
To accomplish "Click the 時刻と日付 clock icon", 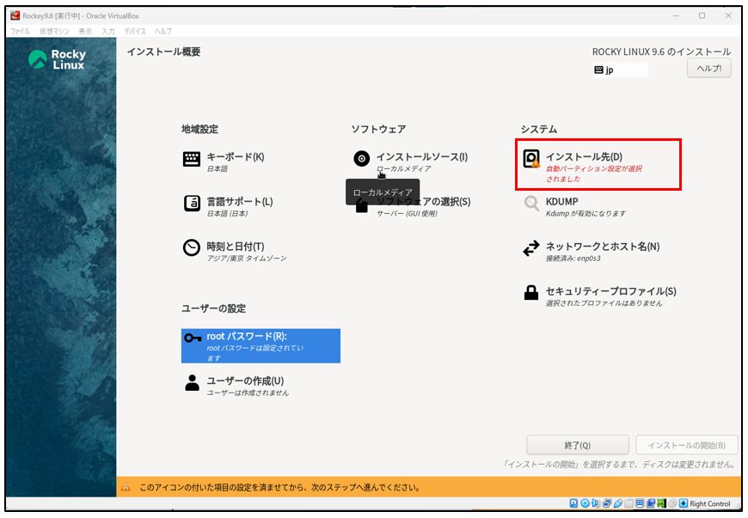I will coord(192,247).
